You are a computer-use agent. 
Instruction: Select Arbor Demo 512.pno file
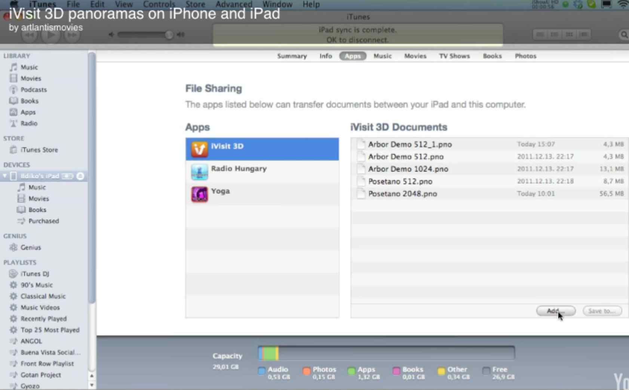tap(490, 157)
